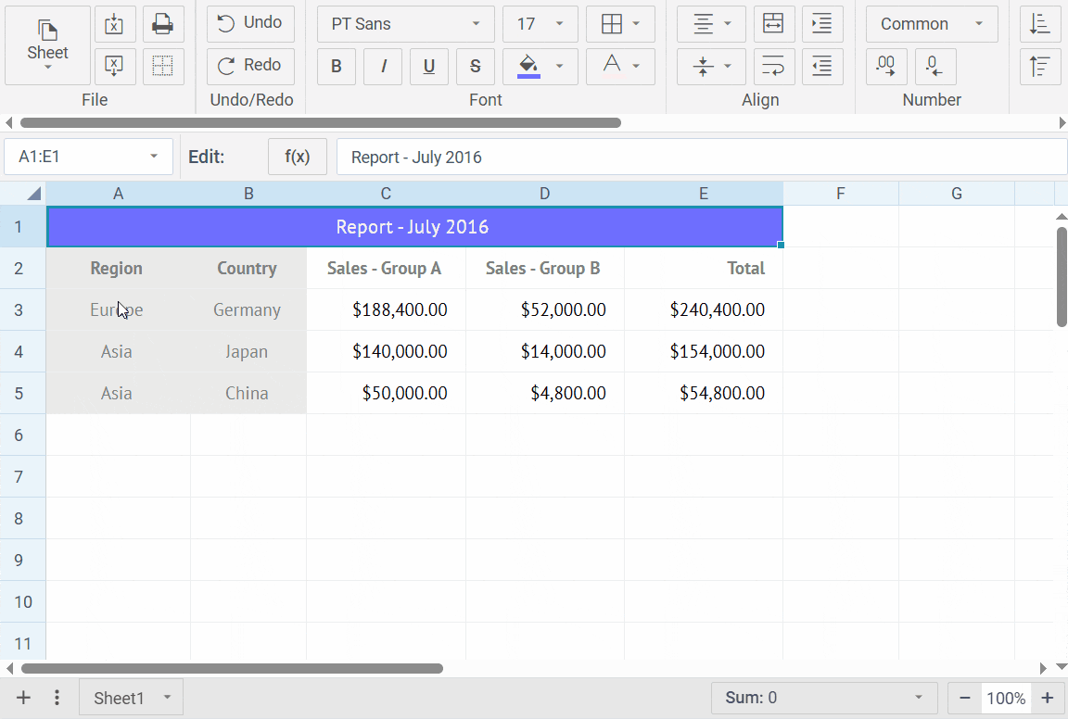This screenshot has width=1068, height=719.
Task: Toggle Underline formatting
Action: (429, 67)
